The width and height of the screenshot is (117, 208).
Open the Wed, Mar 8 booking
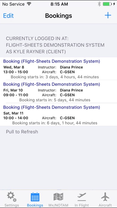[59, 69]
